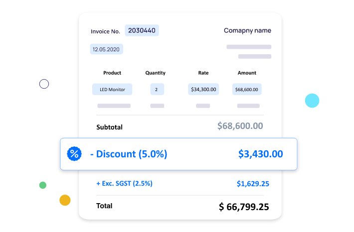Screen dimensions: 354x232
Task: Select the discount amount $3,430.00
Action: [x=261, y=154]
